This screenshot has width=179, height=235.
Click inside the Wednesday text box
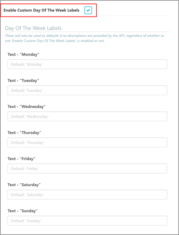87,117
